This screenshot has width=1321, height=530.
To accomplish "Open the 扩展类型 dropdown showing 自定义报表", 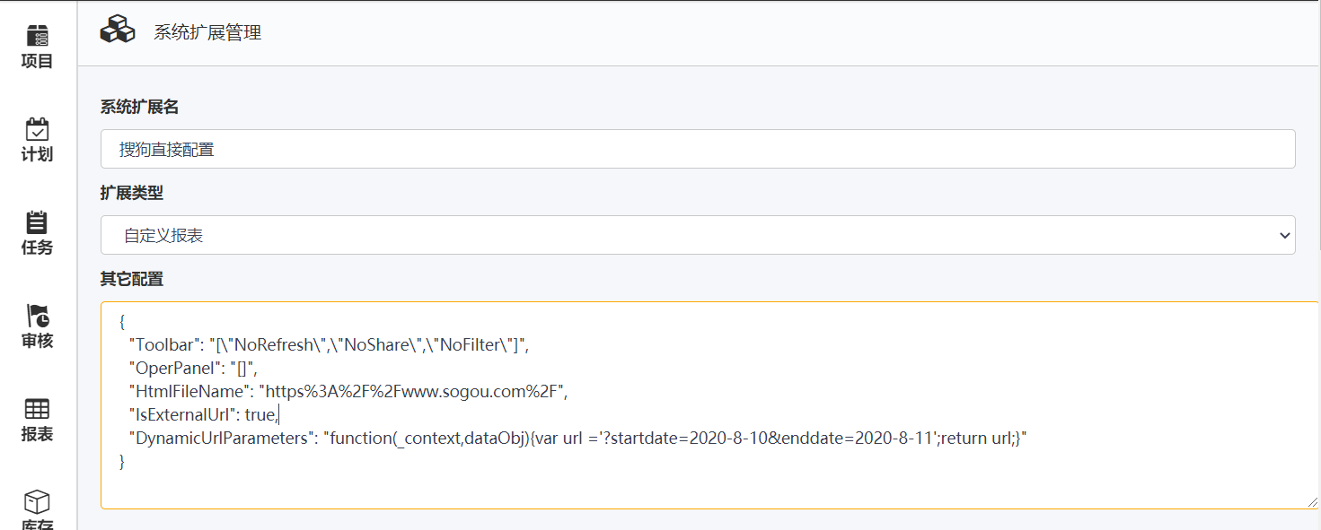I will (x=697, y=235).
